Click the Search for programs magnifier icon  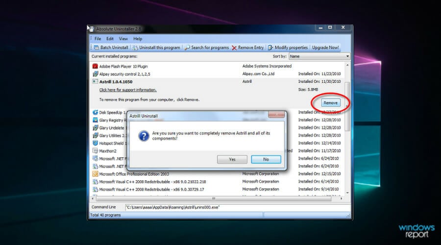pos(187,48)
